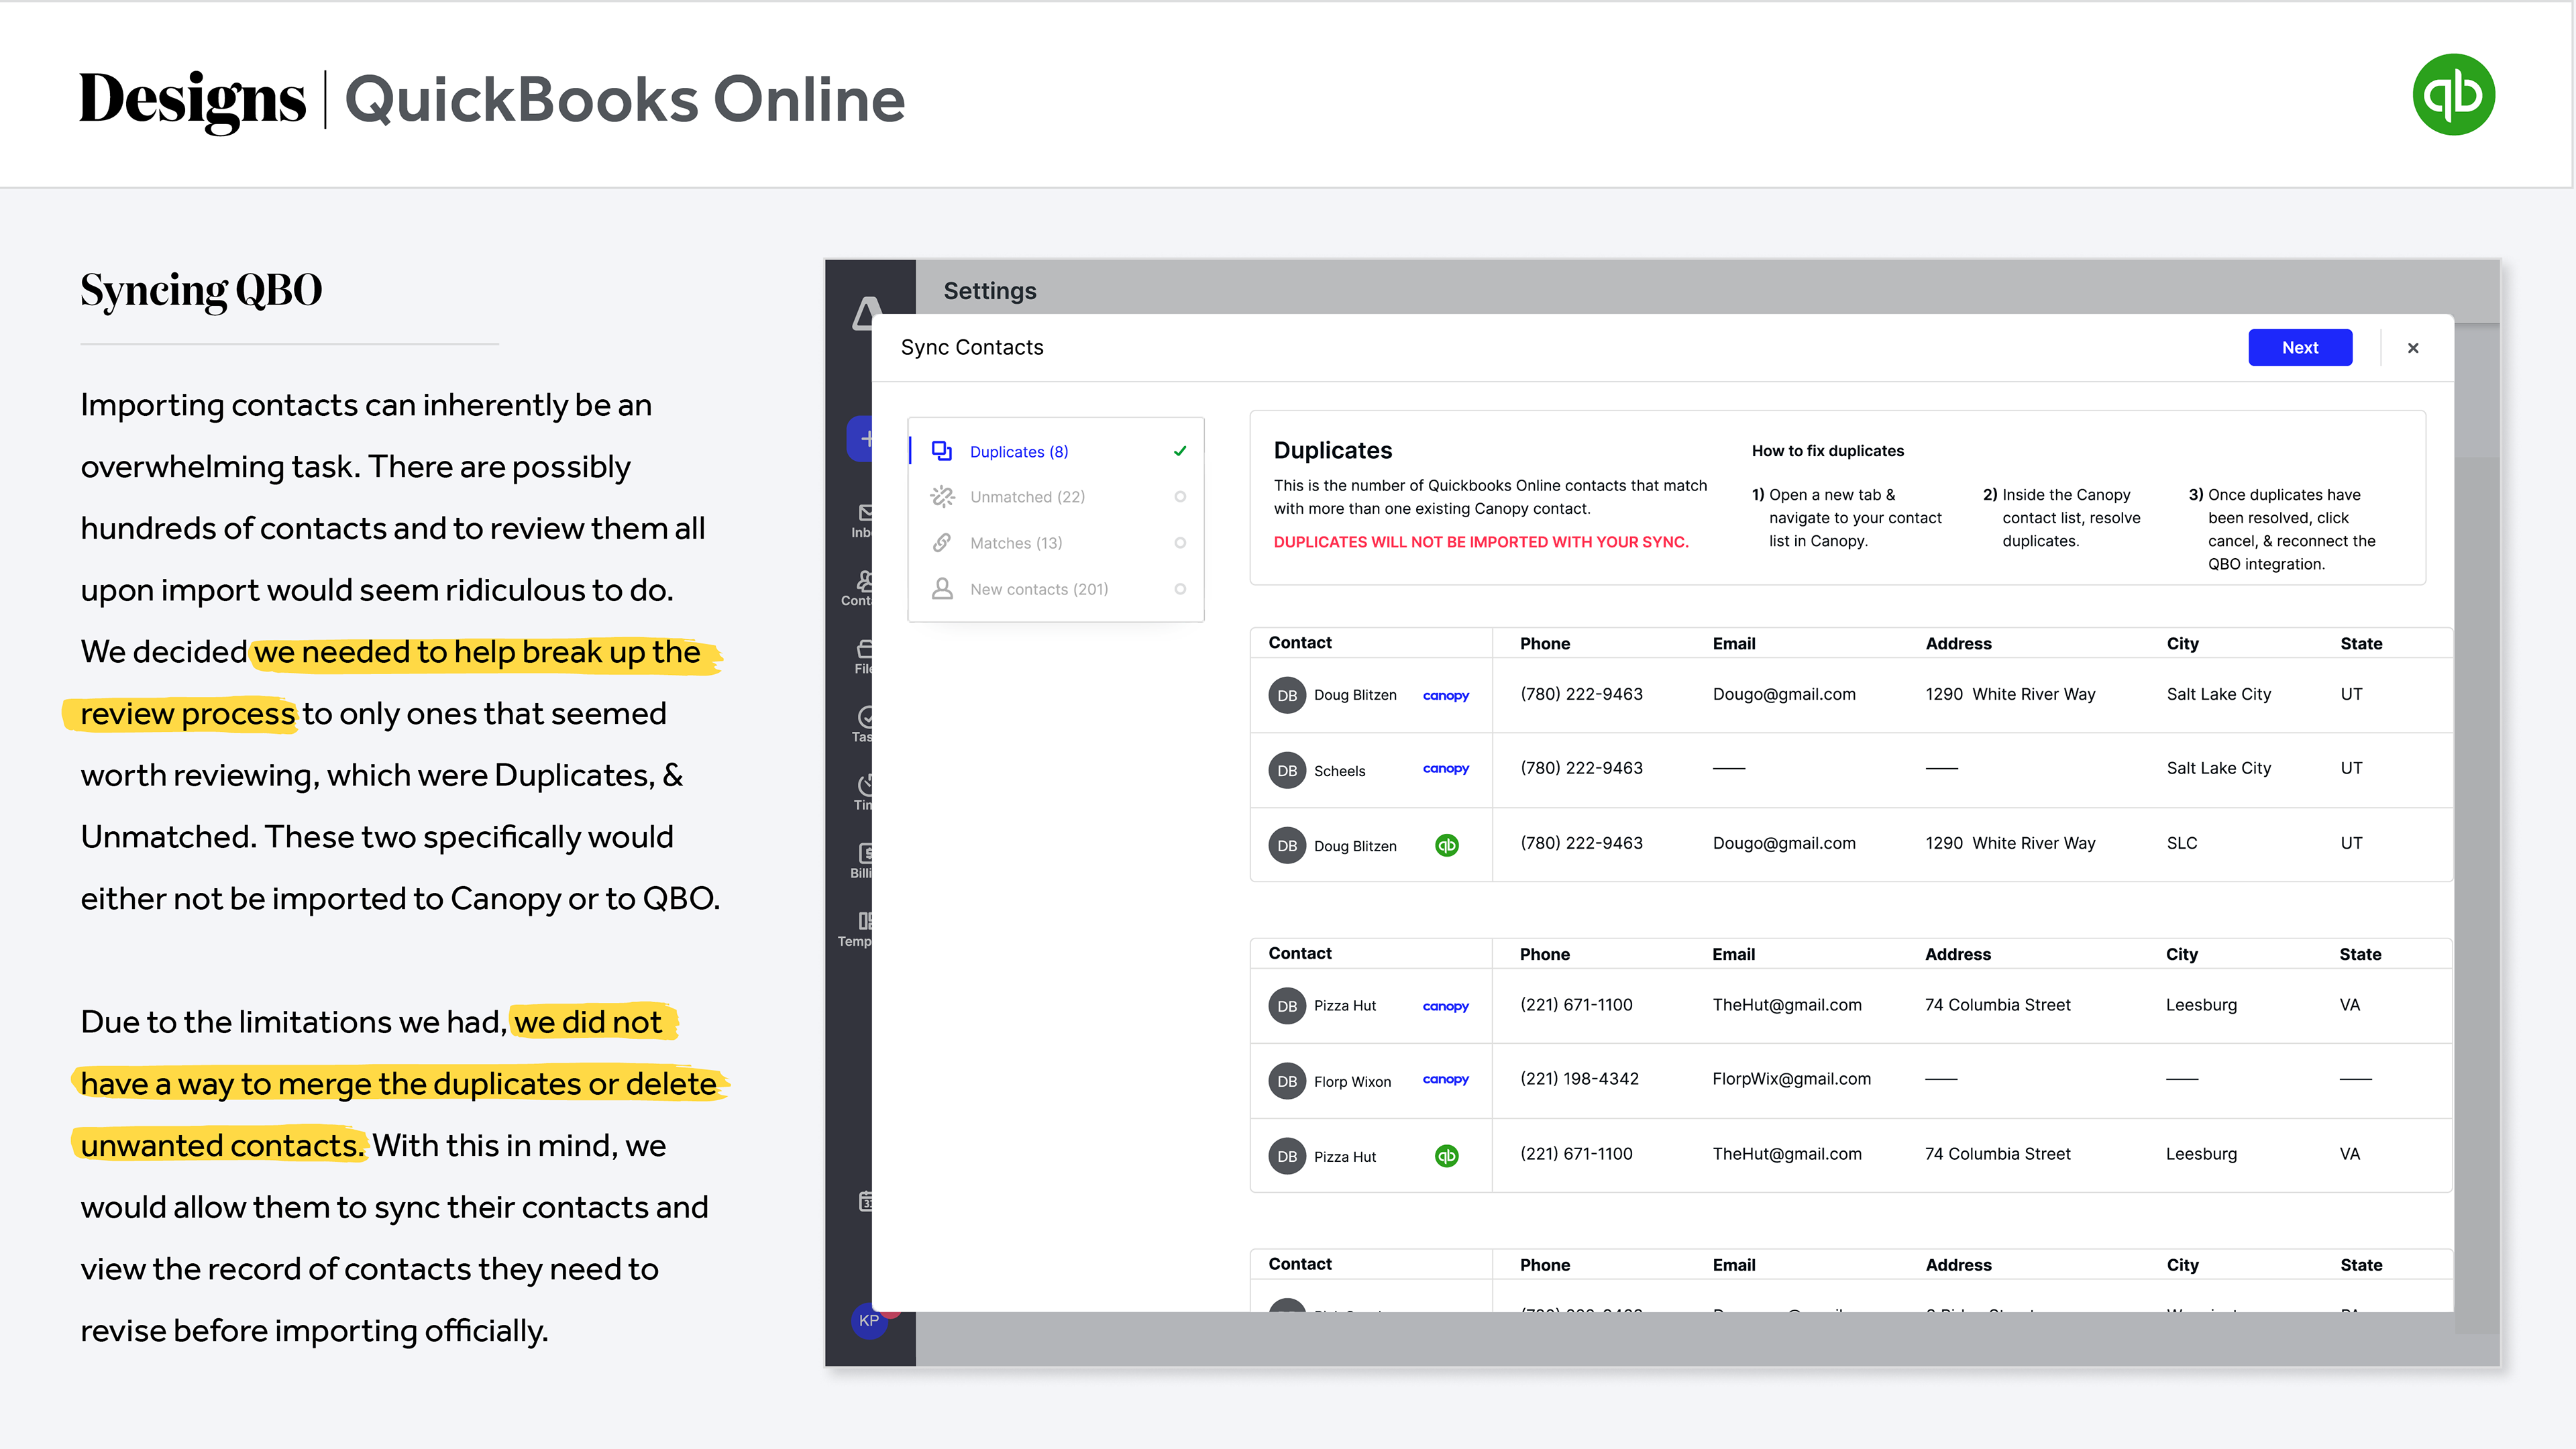This screenshot has width=2576, height=1449.
Task: Click the Duplicates overlapping-squares icon
Action: click(942, 451)
